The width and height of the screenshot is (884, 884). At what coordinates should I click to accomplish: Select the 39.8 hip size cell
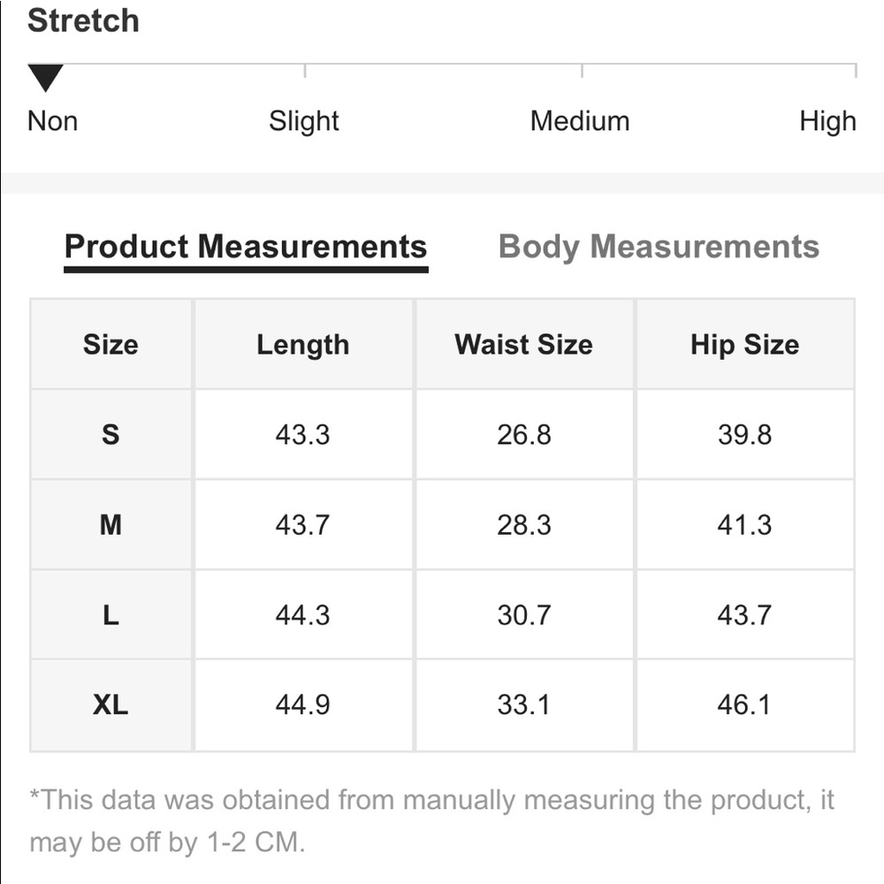pos(744,435)
